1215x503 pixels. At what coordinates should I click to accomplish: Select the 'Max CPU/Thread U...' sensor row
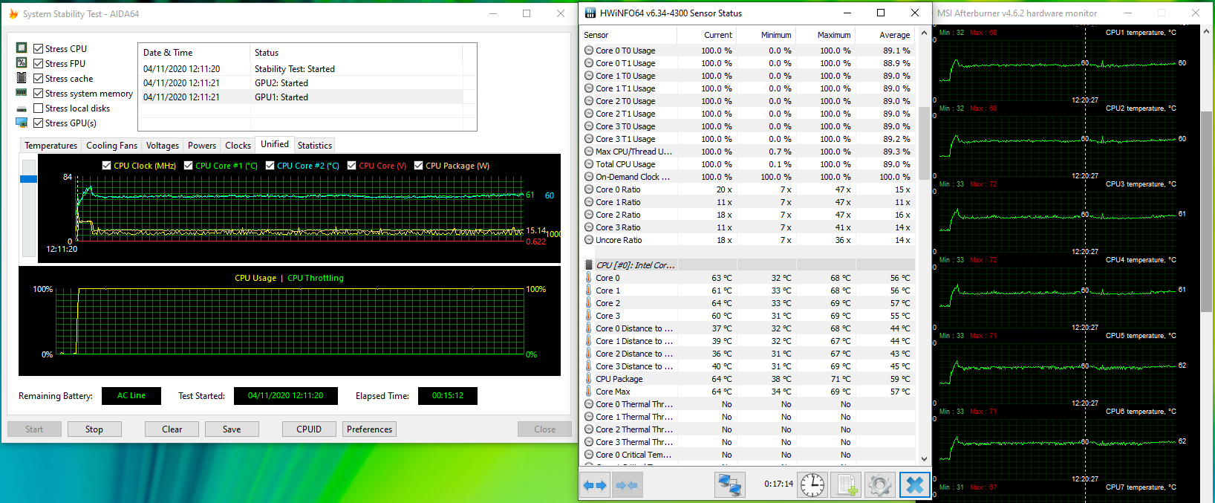coord(749,152)
